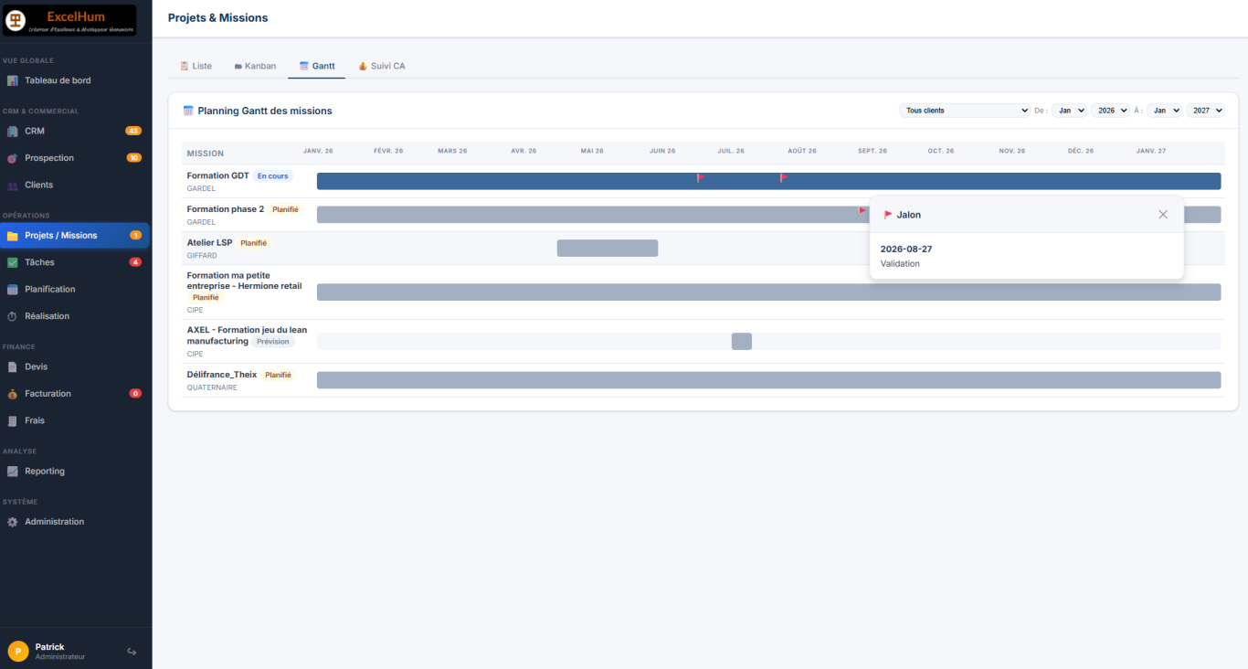Screen dimensions: 1248x669
Task: Click the logout arrow icon beside Patrick
Action: [132, 652]
